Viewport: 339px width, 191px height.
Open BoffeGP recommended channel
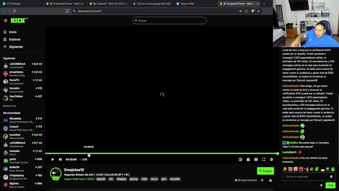click(x=23, y=169)
